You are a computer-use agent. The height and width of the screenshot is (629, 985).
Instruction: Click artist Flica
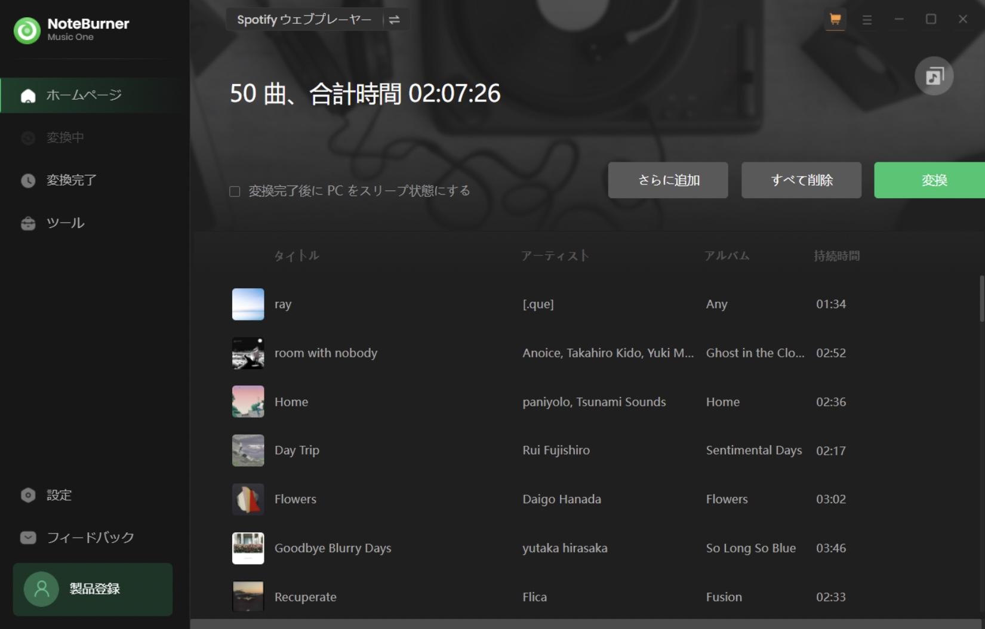534,597
